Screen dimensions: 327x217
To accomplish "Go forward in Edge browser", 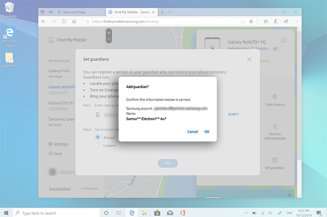I will tap(54, 21).
